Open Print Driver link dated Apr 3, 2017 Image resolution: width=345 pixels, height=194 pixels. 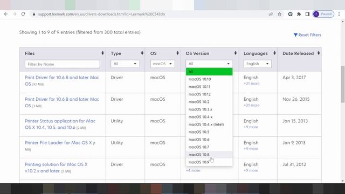point(62,81)
